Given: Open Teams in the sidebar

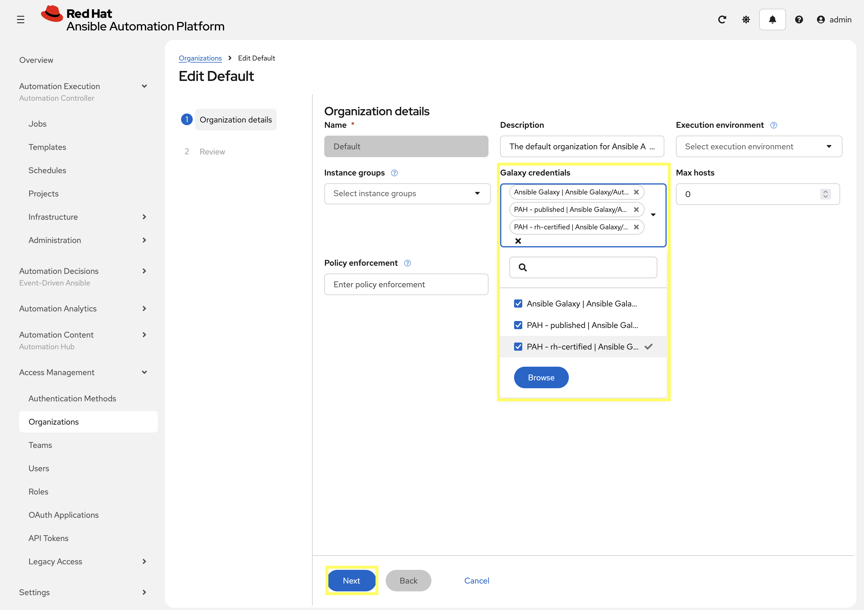Looking at the screenshot, I should [40, 445].
